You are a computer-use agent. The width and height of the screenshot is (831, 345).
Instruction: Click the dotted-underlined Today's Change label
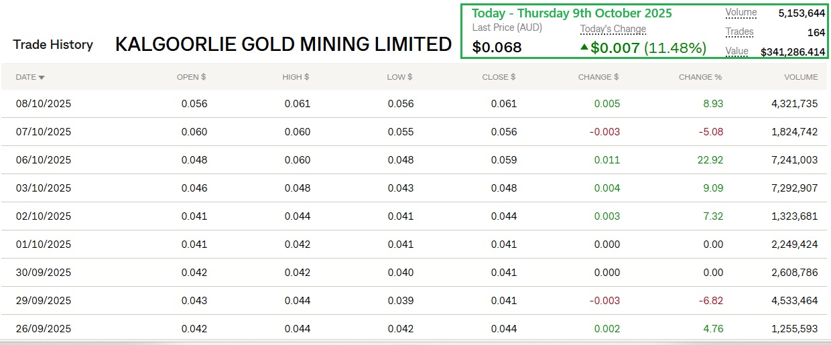coord(613,29)
